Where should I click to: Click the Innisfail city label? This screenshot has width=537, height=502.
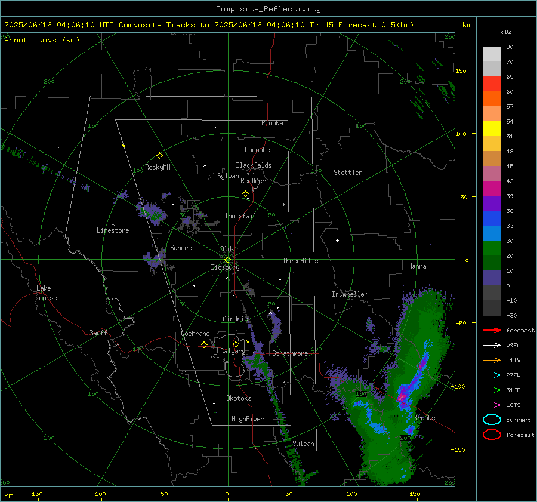coord(240,216)
